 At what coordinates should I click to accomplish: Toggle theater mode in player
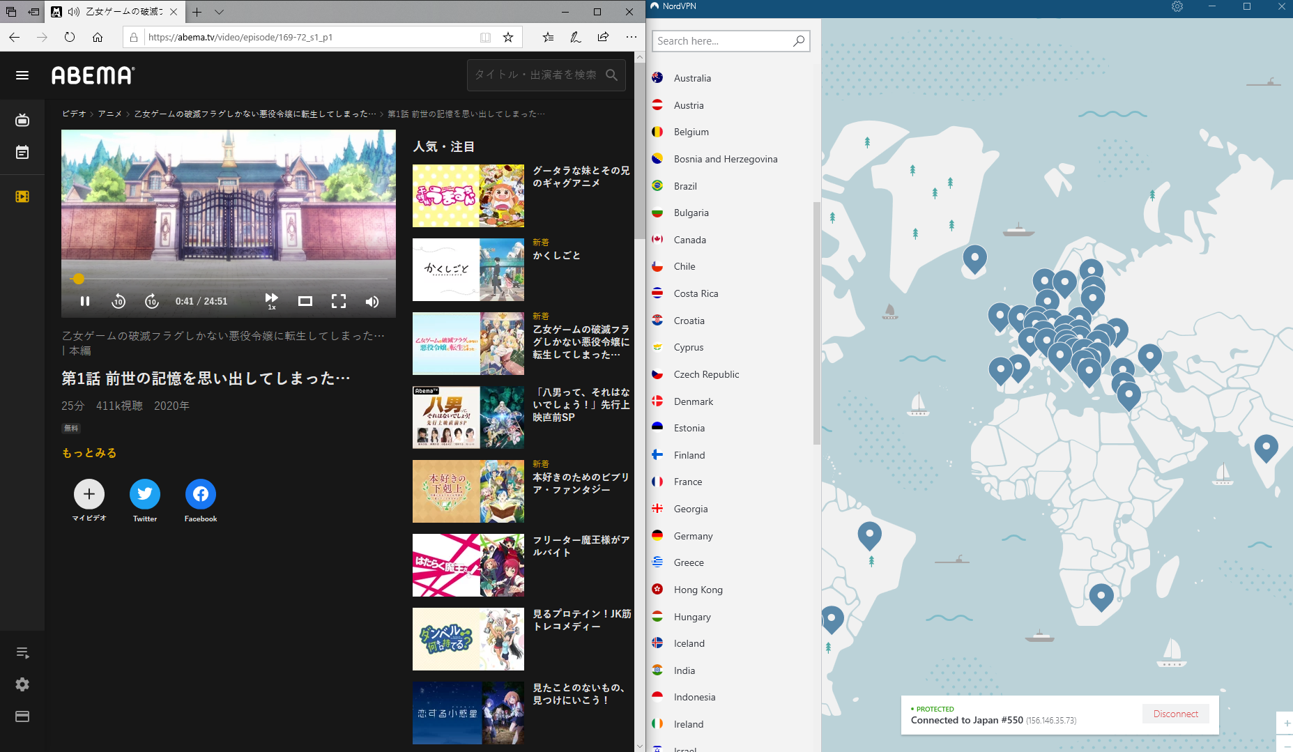(x=305, y=301)
